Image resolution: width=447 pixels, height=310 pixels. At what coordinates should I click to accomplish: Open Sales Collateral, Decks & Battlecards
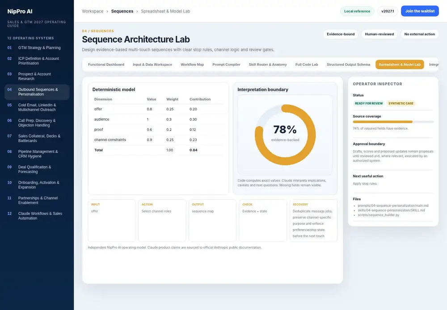pyautogui.click(x=37, y=138)
